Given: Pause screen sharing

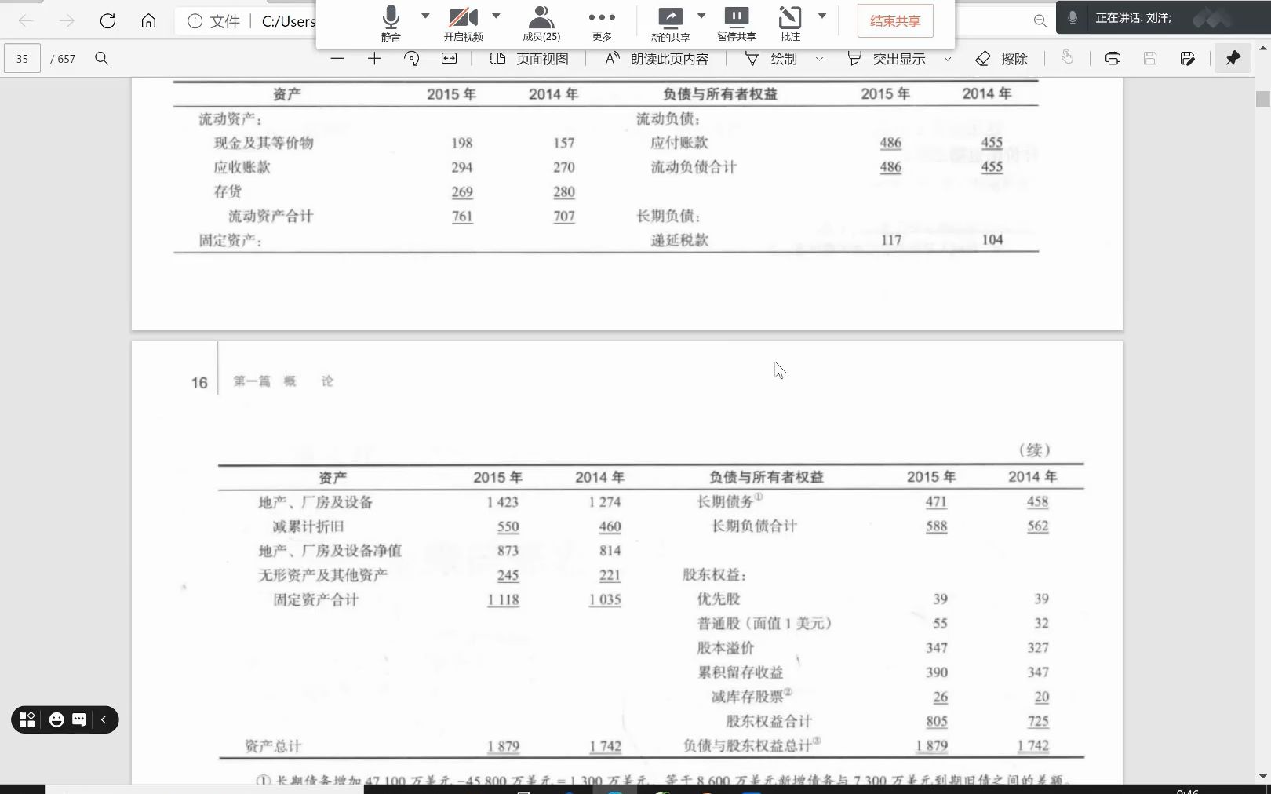Looking at the screenshot, I should click(737, 24).
